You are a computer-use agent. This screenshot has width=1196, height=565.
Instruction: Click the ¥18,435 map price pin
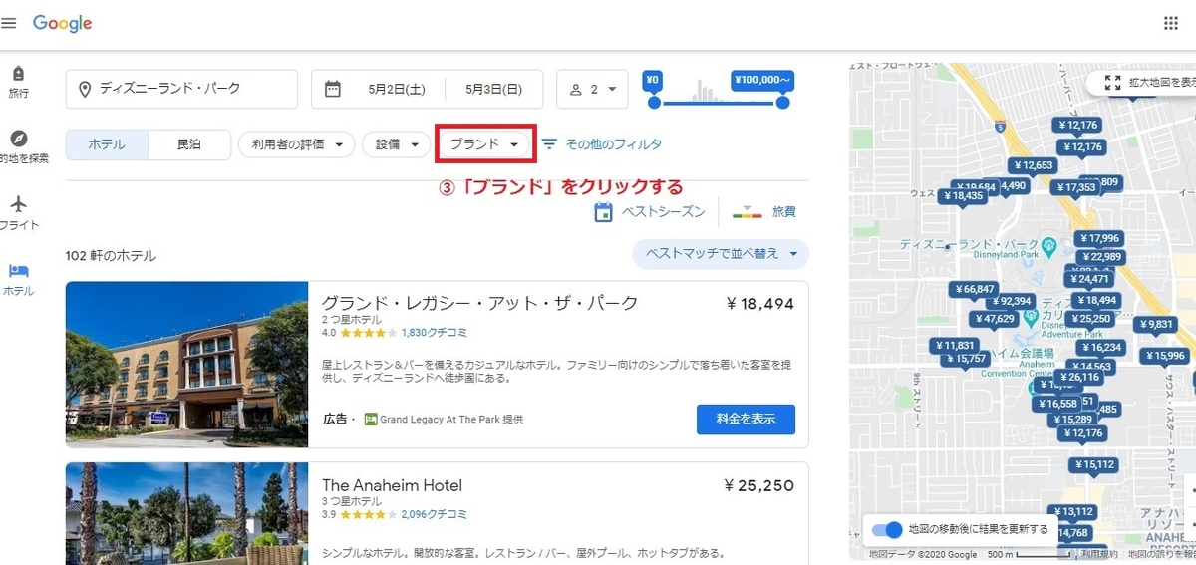(x=962, y=196)
